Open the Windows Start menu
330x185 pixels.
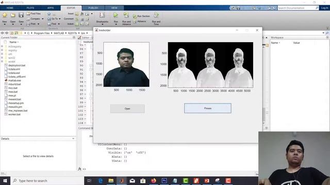pos(5,180)
